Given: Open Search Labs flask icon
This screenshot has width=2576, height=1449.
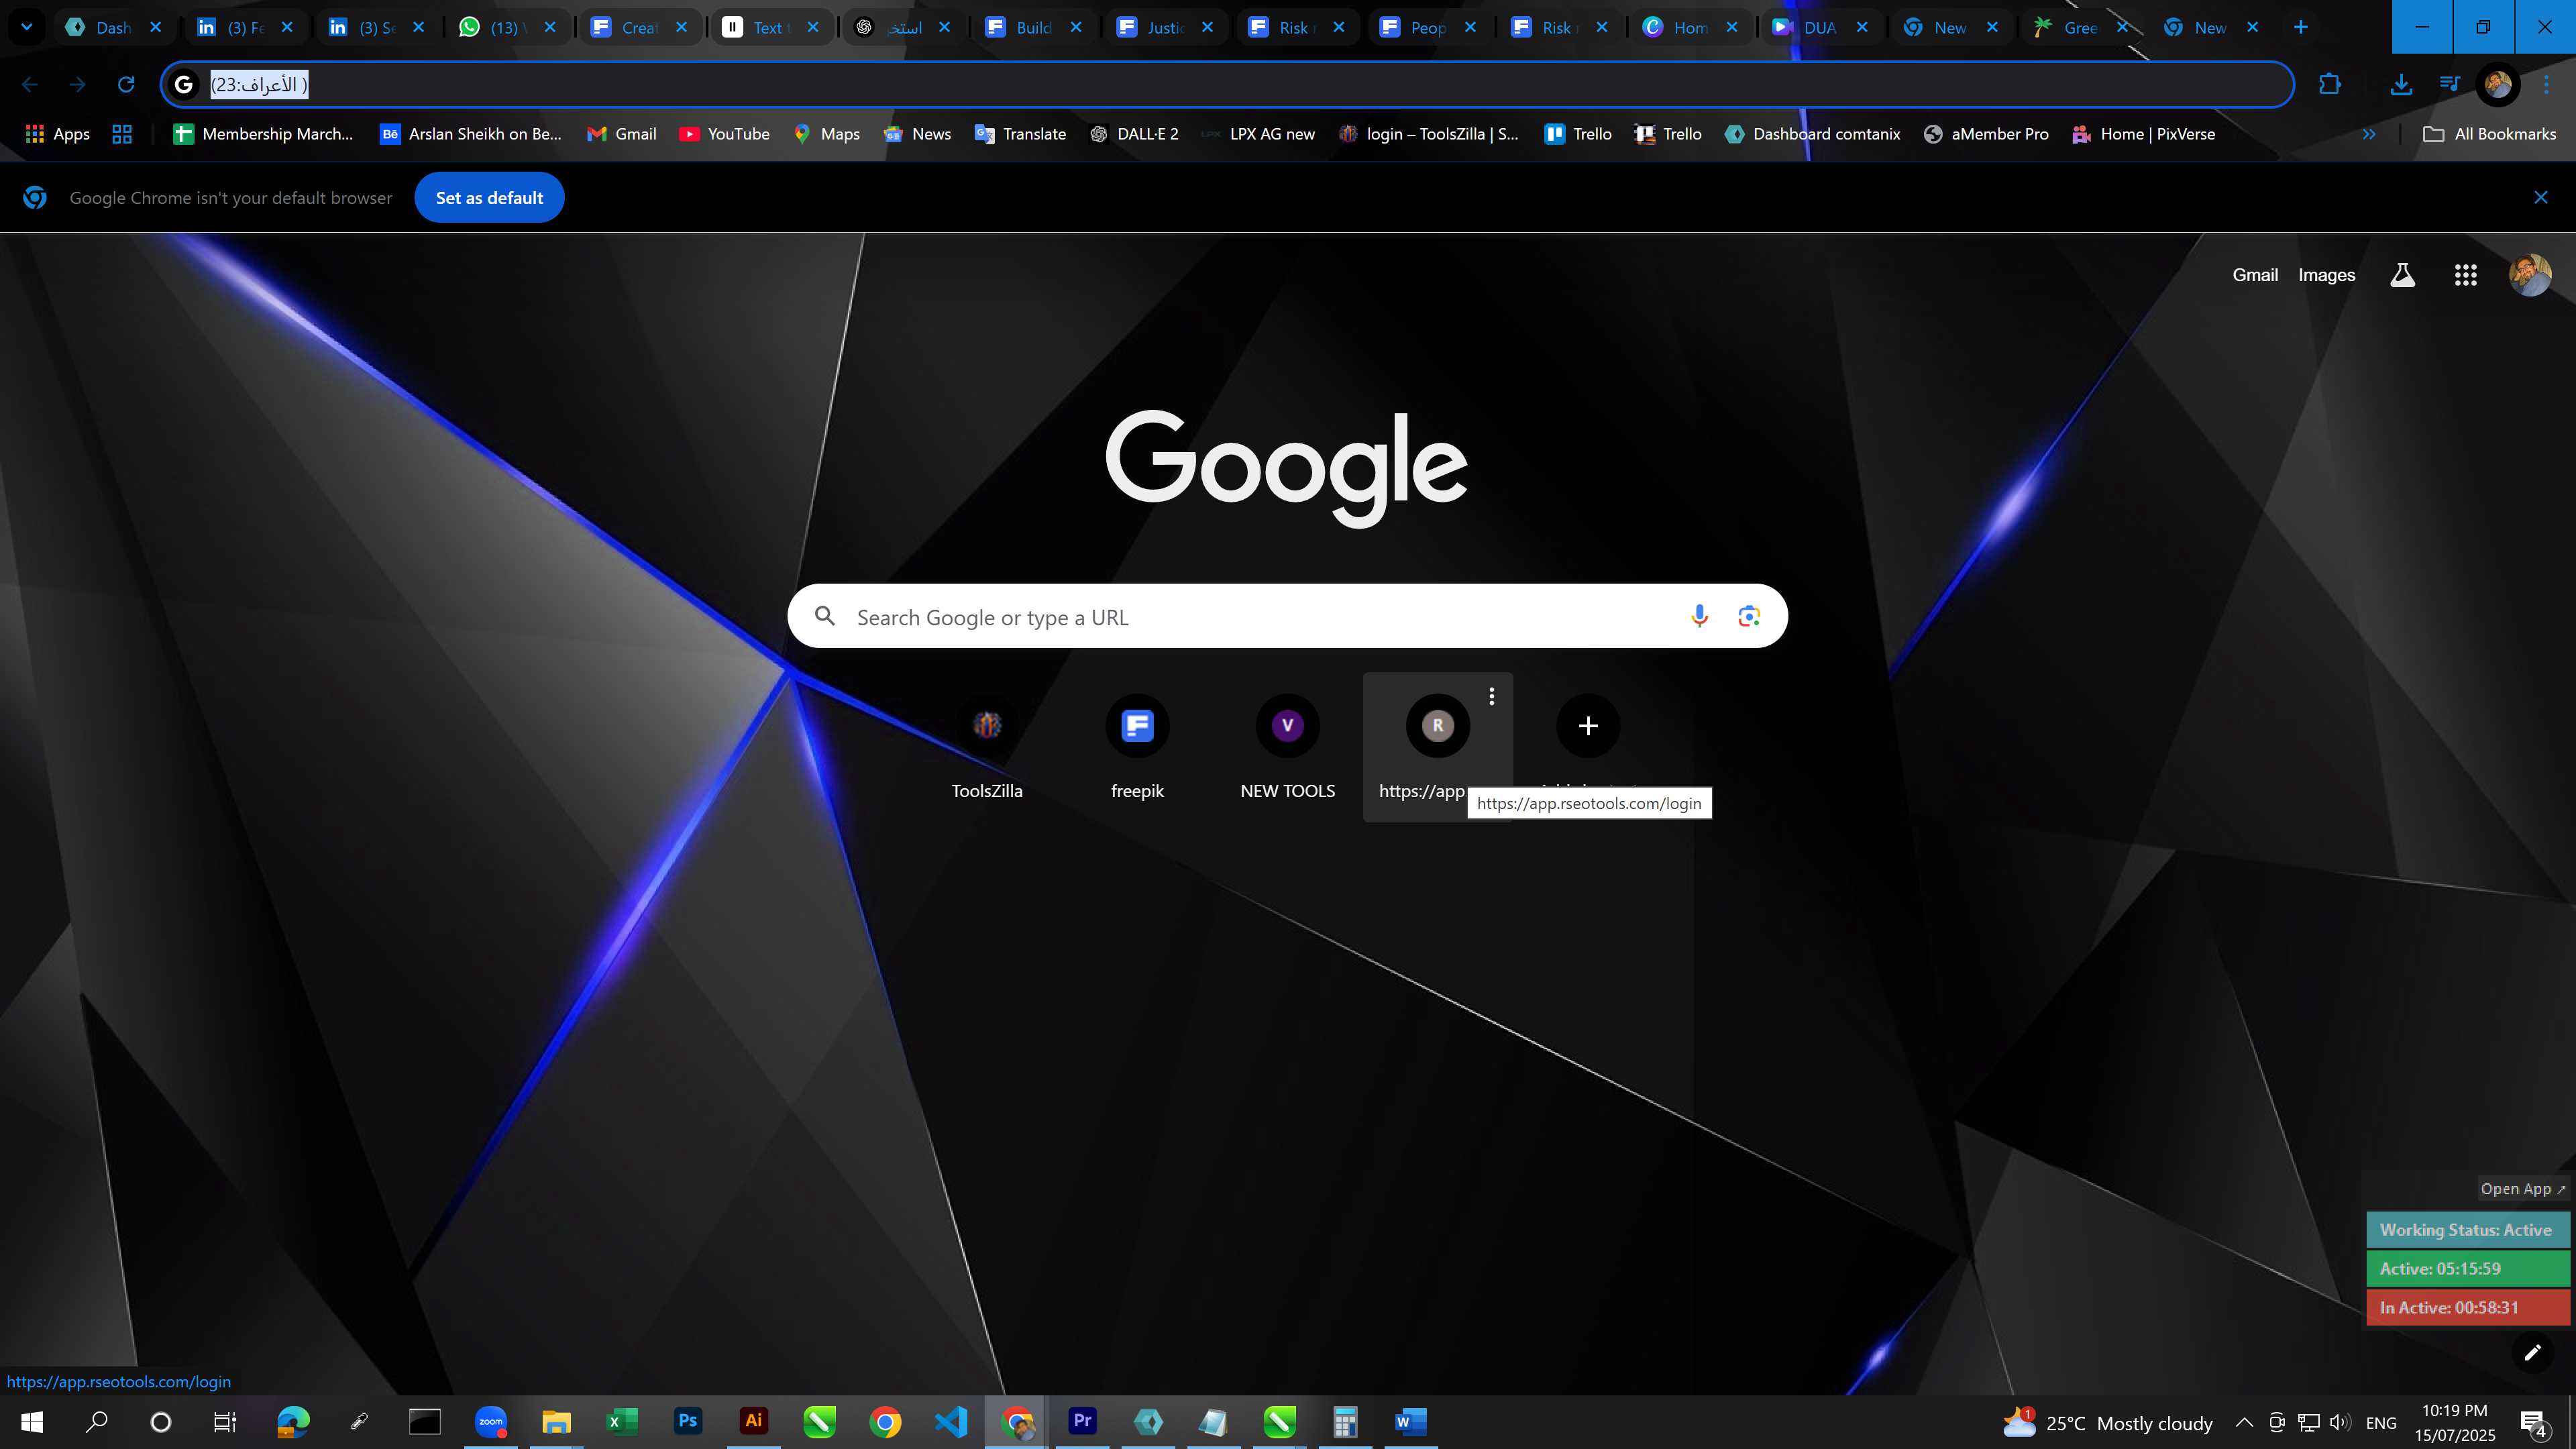Looking at the screenshot, I should 2402,275.
